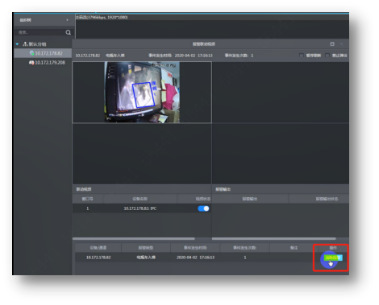Tick the rightmost checkbox in the dialog header
The width and height of the screenshot is (379, 305).
pos(327,56)
